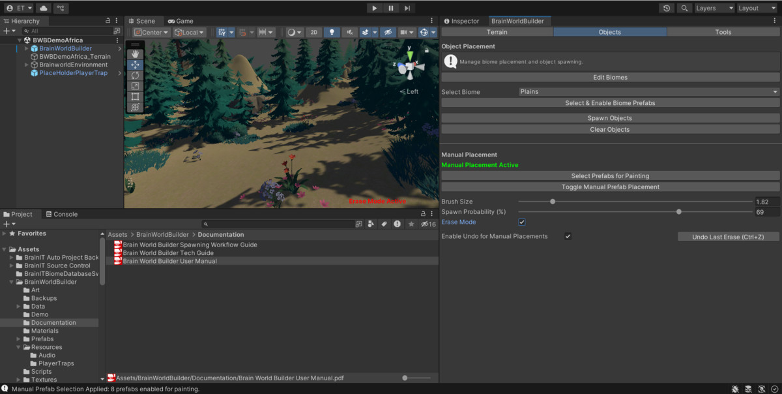The image size is (782, 394).
Task: Select the Hand view tool in Scene
Action: tap(136, 54)
